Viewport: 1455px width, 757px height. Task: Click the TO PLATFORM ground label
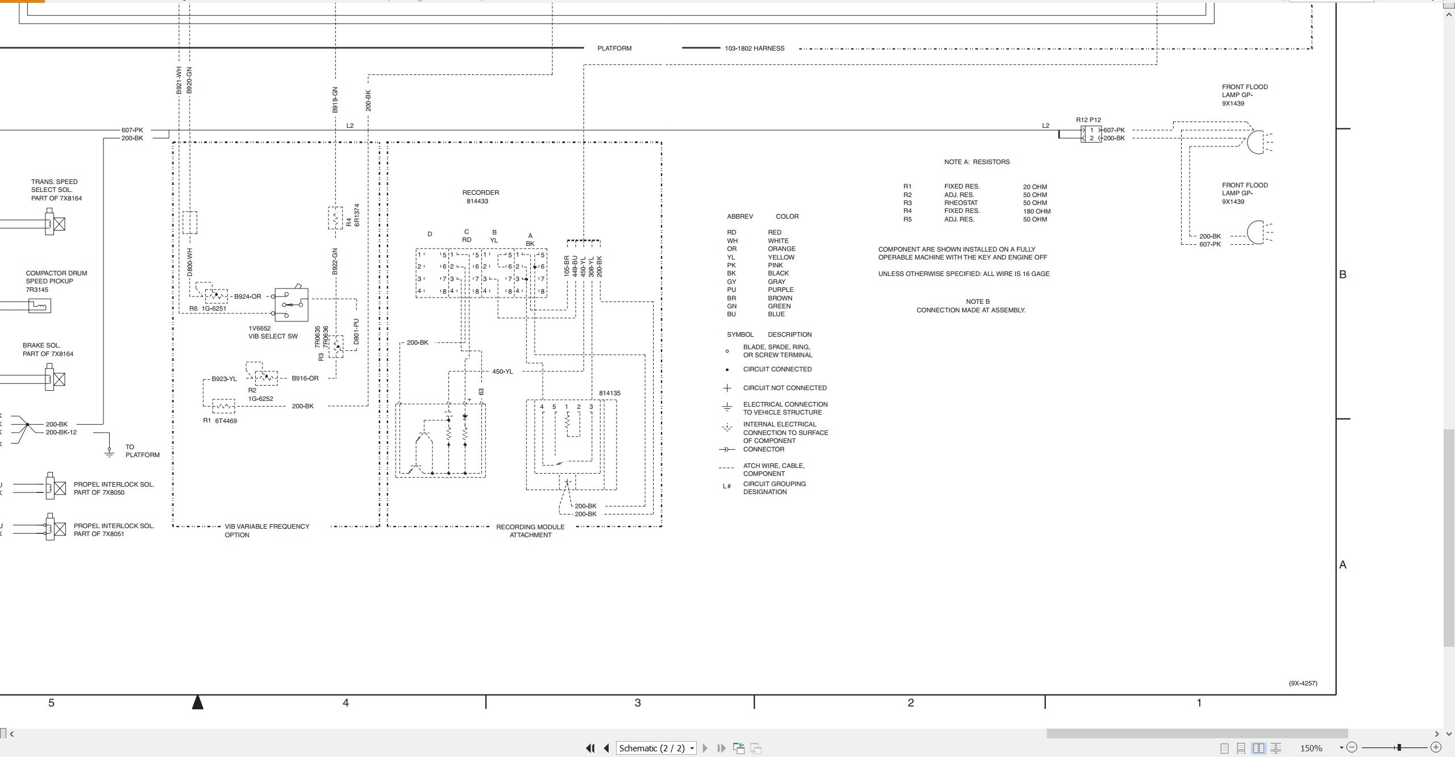coord(143,451)
